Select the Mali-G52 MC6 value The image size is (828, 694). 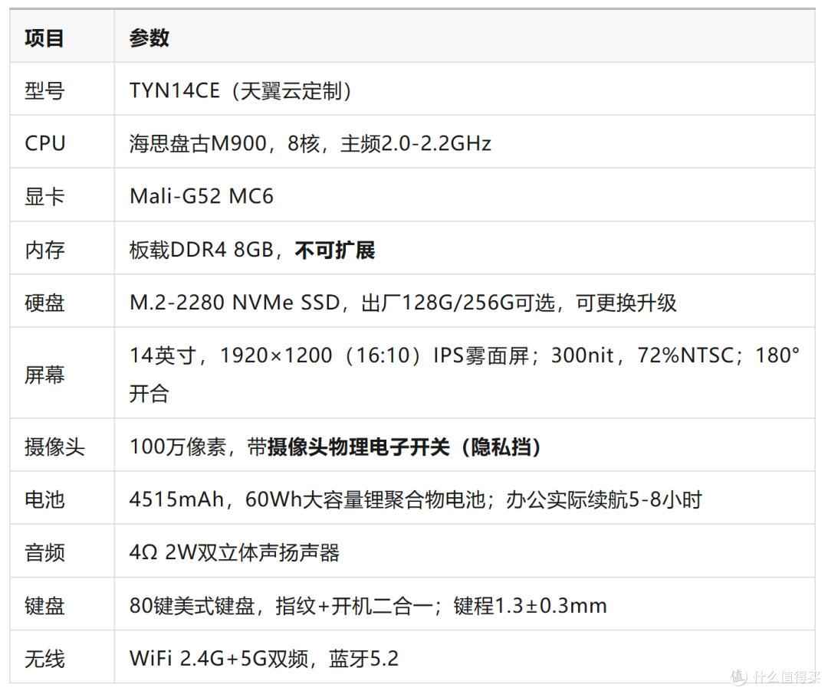[202, 196]
